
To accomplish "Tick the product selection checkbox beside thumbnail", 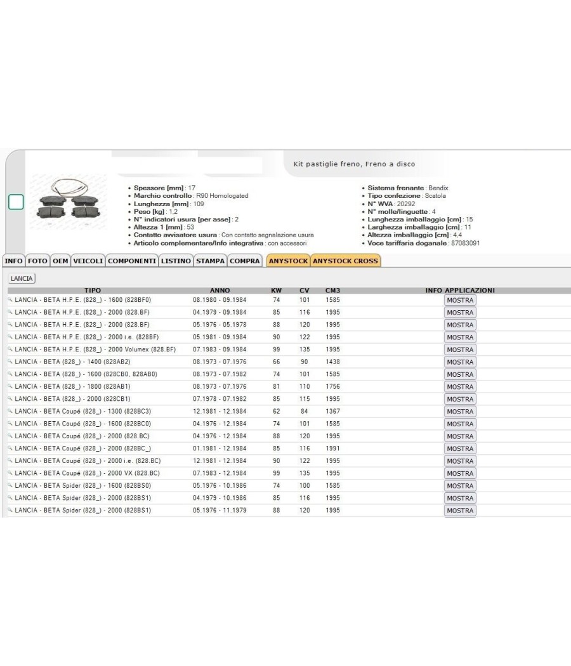I will coord(16,202).
